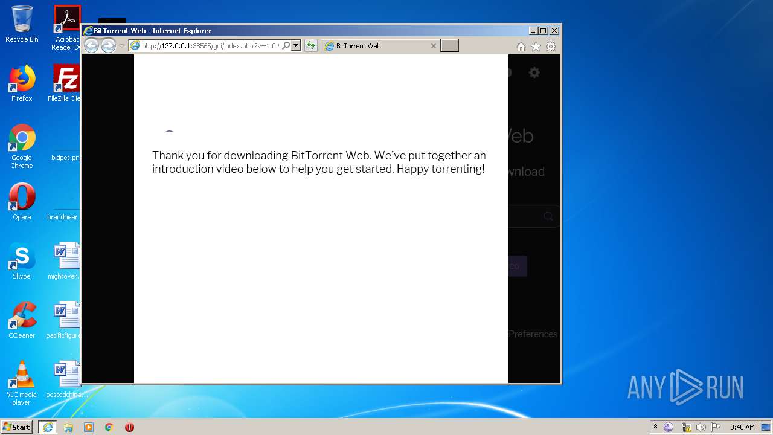Launch Skype desktop shortcut

[x=22, y=261]
